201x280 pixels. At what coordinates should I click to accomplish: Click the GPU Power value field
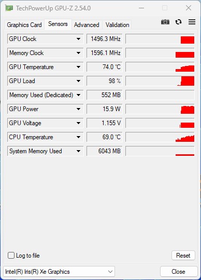point(105,109)
